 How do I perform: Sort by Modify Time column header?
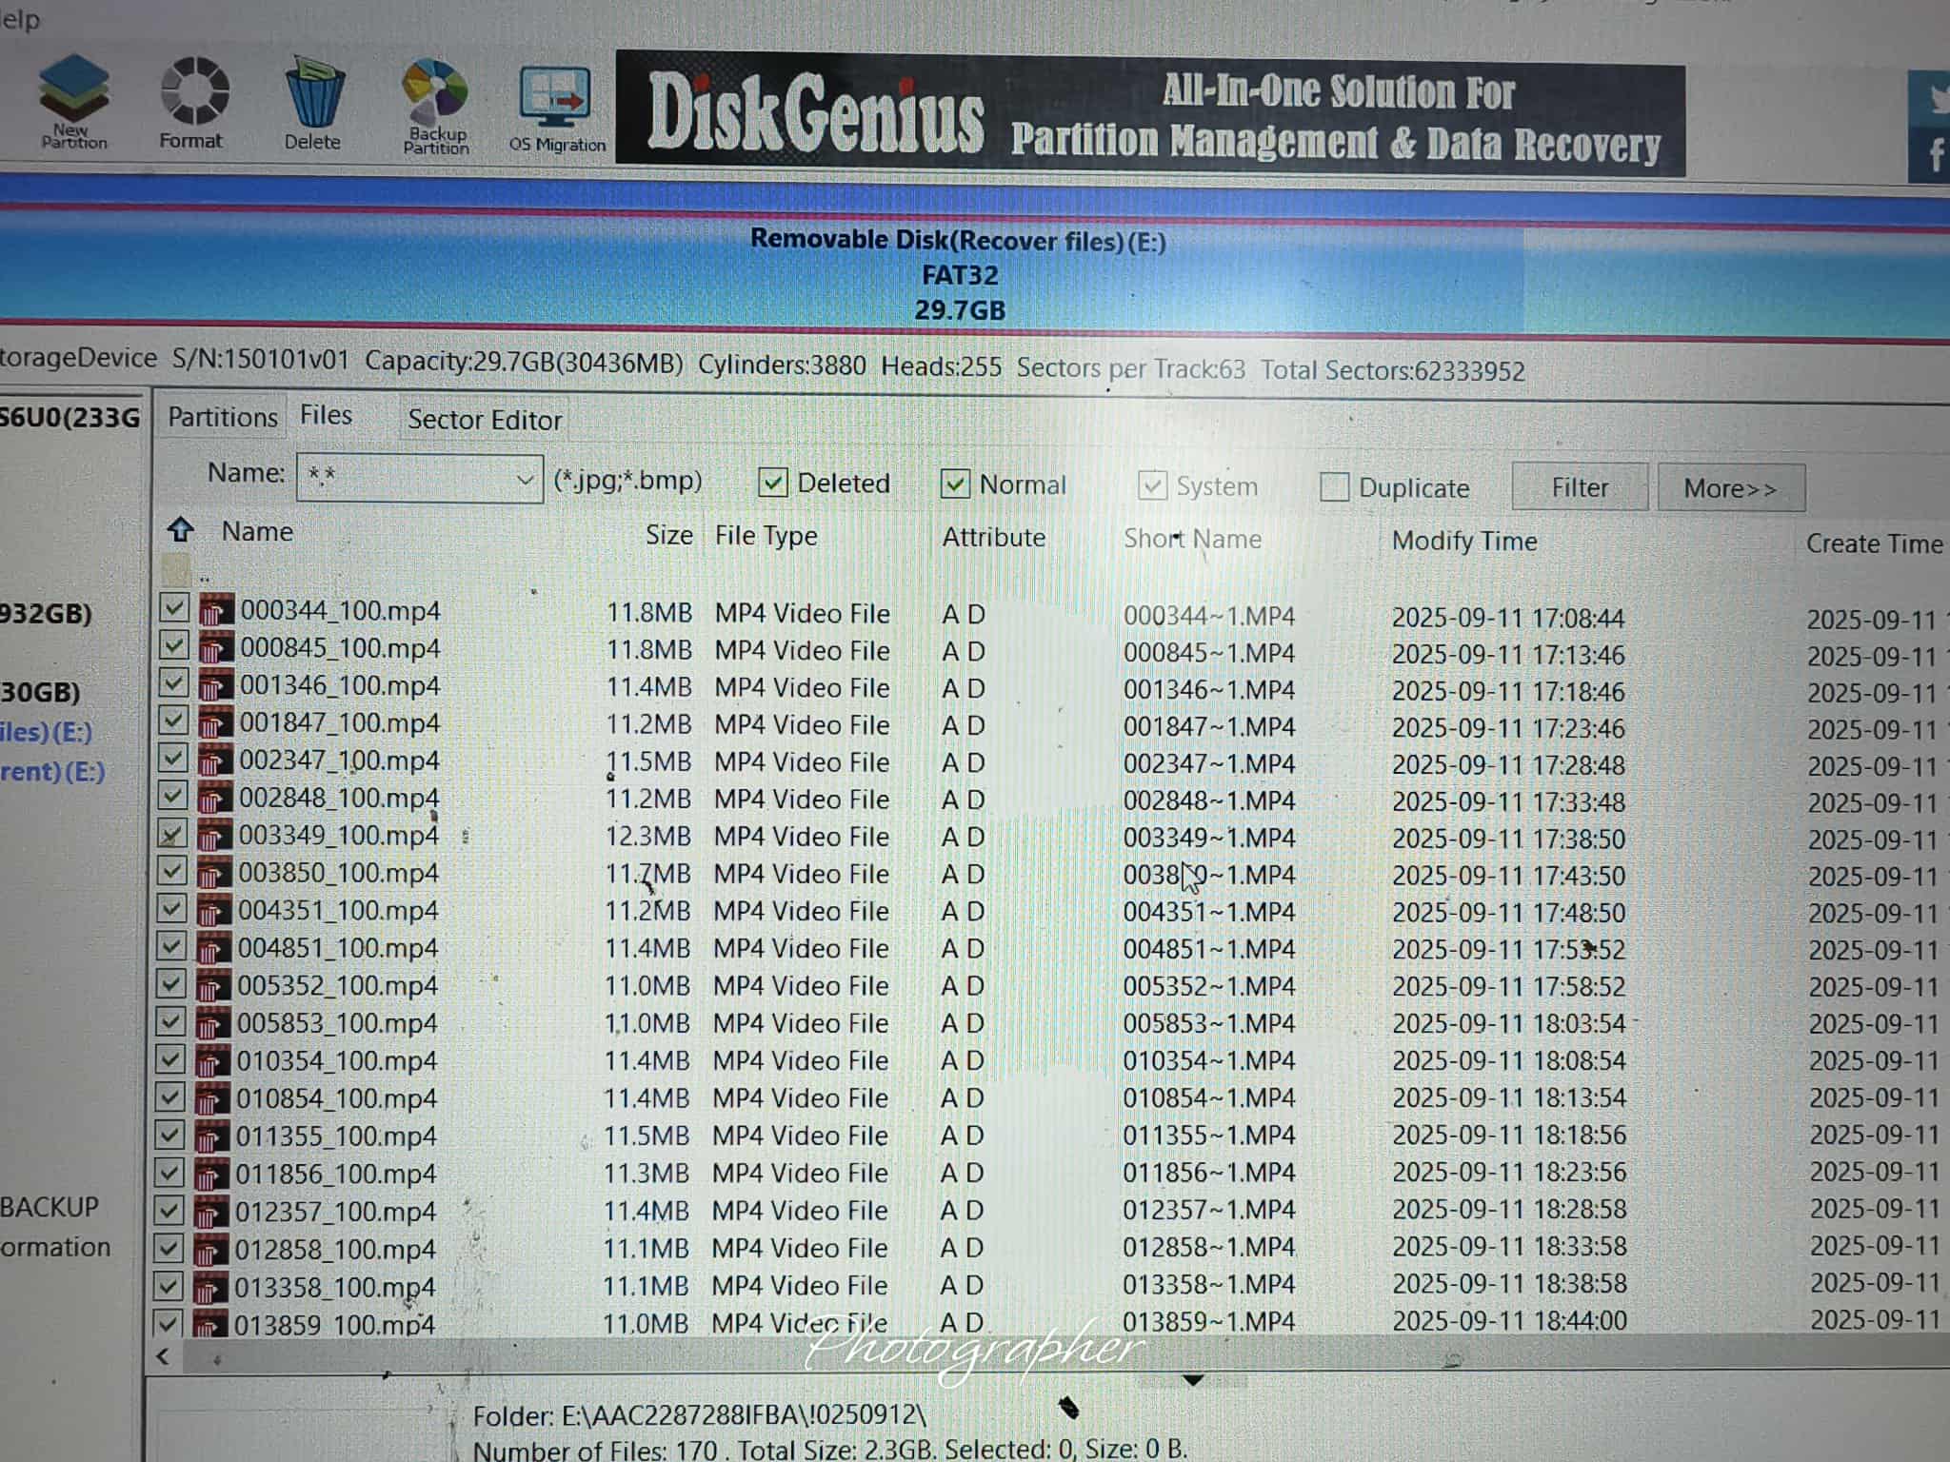click(1464, 541)
